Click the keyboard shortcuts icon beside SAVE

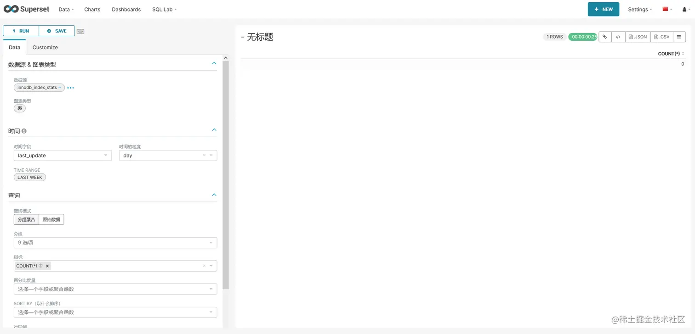click(80, 31)
